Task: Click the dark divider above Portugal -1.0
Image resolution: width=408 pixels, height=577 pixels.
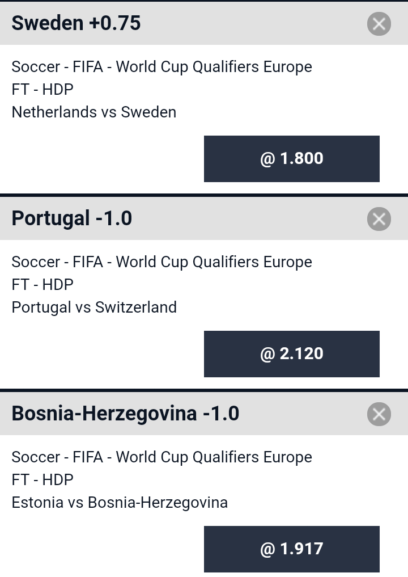Action: pos(204,195)
